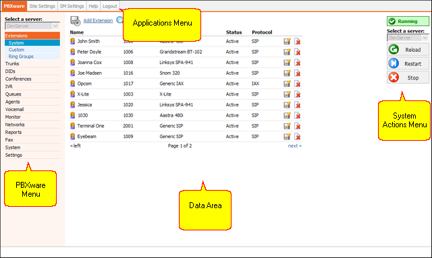The height and width of the screenshot is (258, 432).
Task: Delete the Joe Madsen extension
Action: click(x=297, y=73)
